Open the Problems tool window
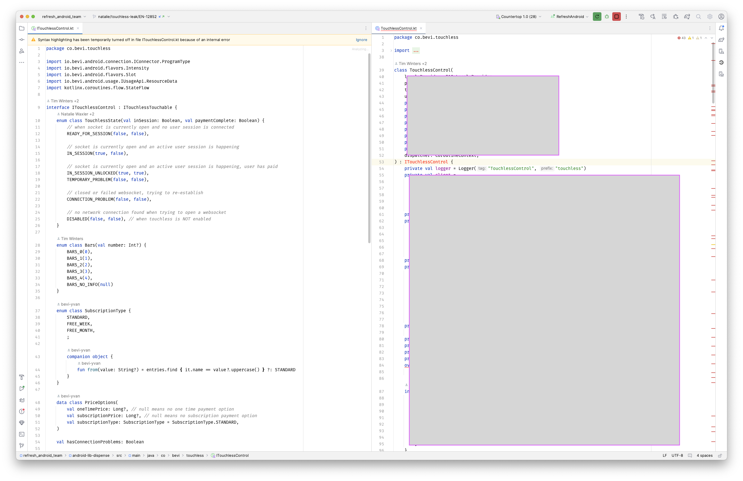 [21, 411]
